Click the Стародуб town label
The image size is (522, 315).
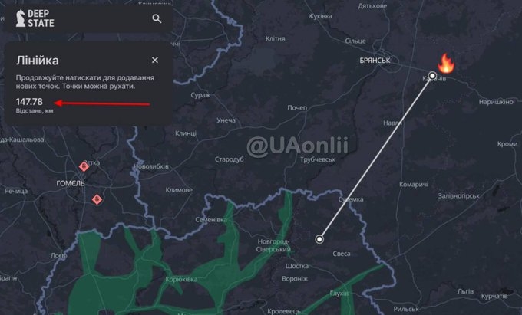(x=229, y=159)
